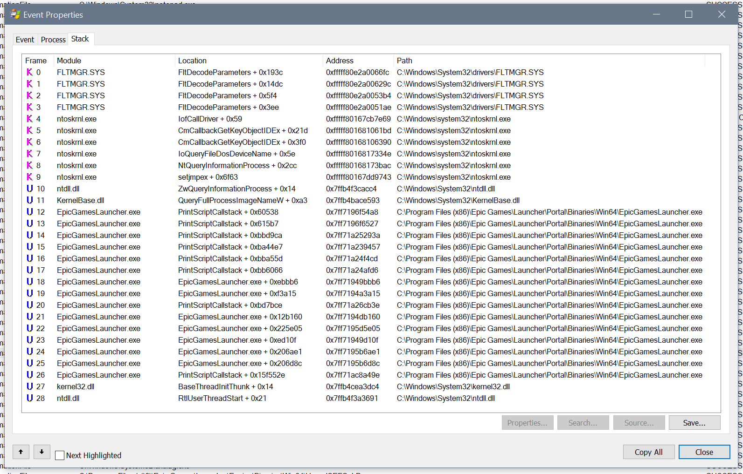
Task: Switch to the Event tab
Action: [x=25, y=40]
